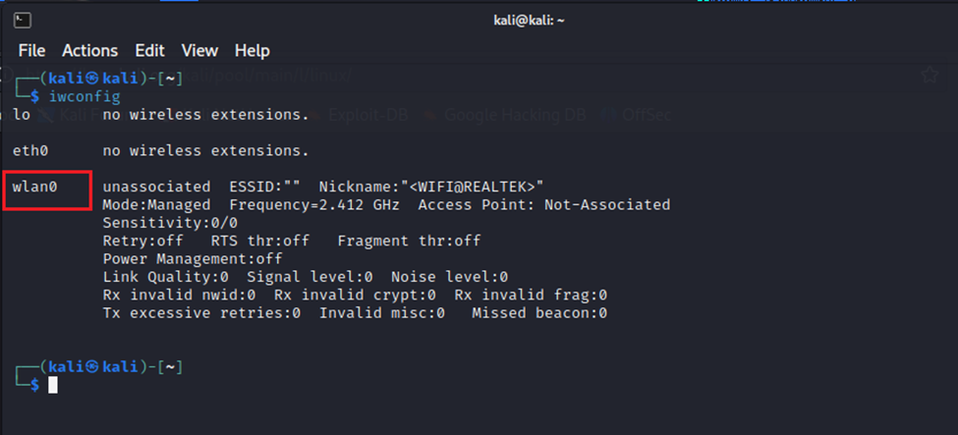This screenshot has width=958, height=435.
Task: Open the File menu
Action: pos(31,51)
